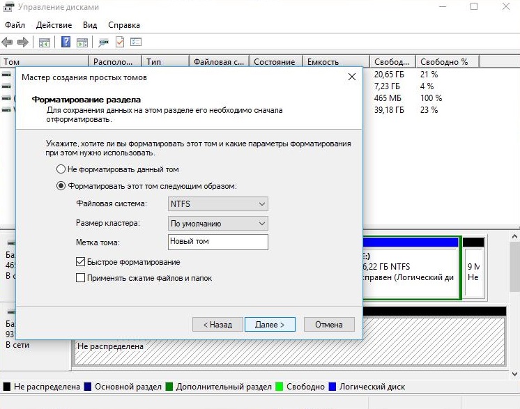The height and width of the screenshot is (409, 520).
Task: Sort by the 'Том' column header
Action: (45, 62)
